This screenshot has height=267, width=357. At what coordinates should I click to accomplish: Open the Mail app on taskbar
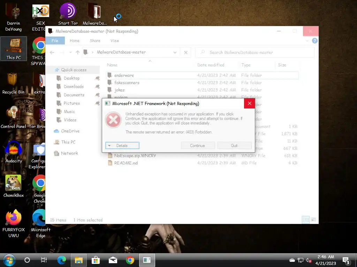(x=113, y=260)
